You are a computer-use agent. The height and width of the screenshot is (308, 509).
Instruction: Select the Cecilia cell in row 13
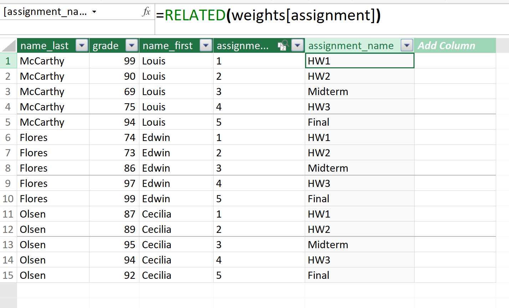(x=176, y=245)
